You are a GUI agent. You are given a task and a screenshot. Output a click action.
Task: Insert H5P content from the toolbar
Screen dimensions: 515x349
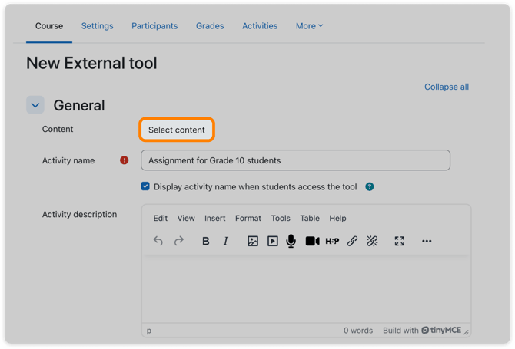pyautogui.click(x=332, y=241)
